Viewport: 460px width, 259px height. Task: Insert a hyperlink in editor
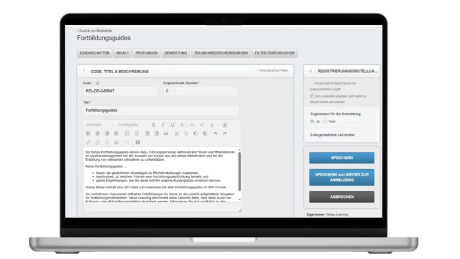click(88, 142)
